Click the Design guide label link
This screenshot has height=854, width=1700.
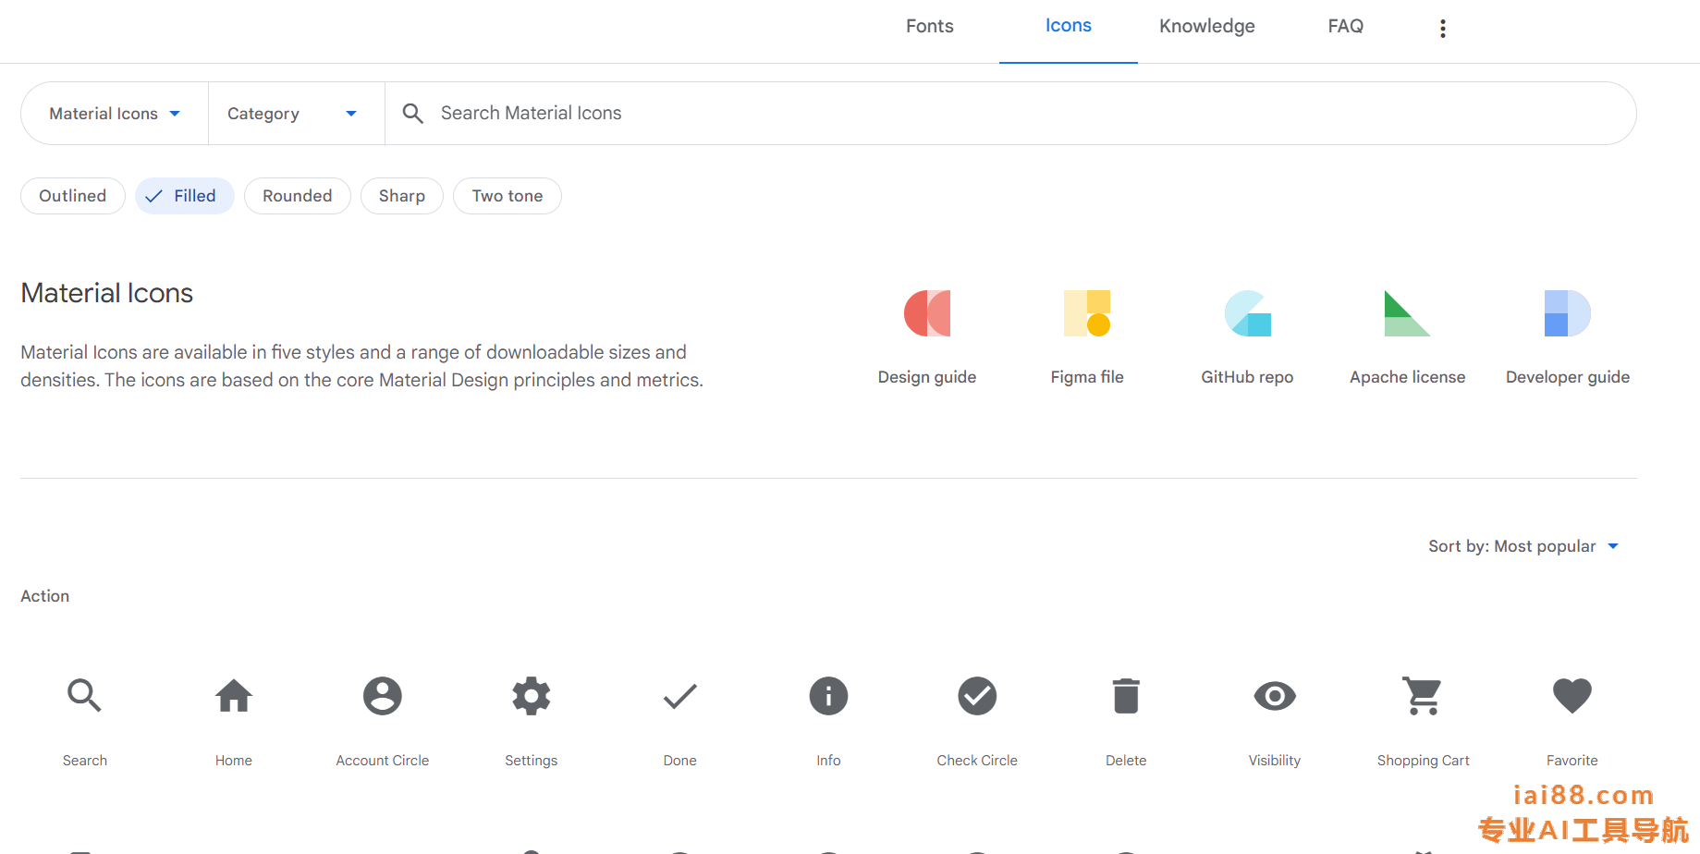coord(927,377)
